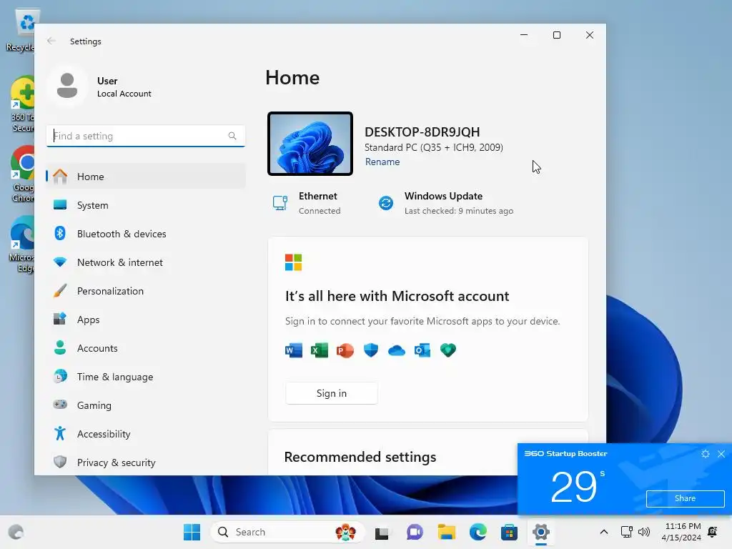Click the back arrow in Settings

[51, 41]
